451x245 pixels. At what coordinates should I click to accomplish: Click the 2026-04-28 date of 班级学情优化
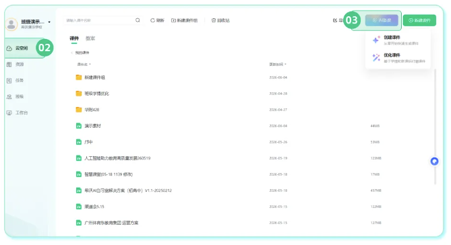[x=278, y=94]
